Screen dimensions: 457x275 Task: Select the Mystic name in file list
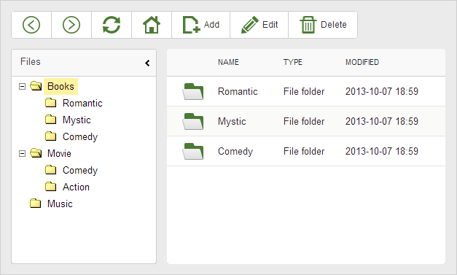coord(232,122)
